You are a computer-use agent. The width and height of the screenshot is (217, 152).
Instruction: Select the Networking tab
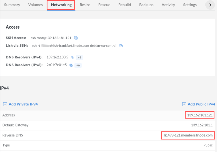point(61,5)
